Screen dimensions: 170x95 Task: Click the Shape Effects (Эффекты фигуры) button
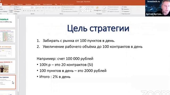tap(113, 11)
